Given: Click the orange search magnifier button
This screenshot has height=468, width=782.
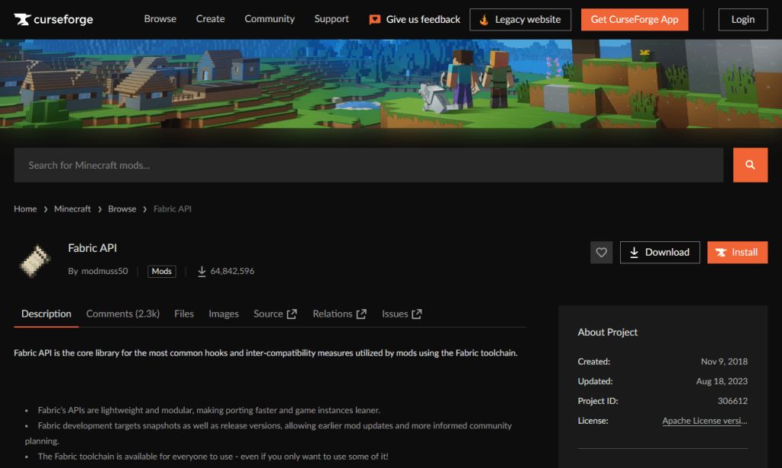Looking at the screenshot, I should 750,165.
